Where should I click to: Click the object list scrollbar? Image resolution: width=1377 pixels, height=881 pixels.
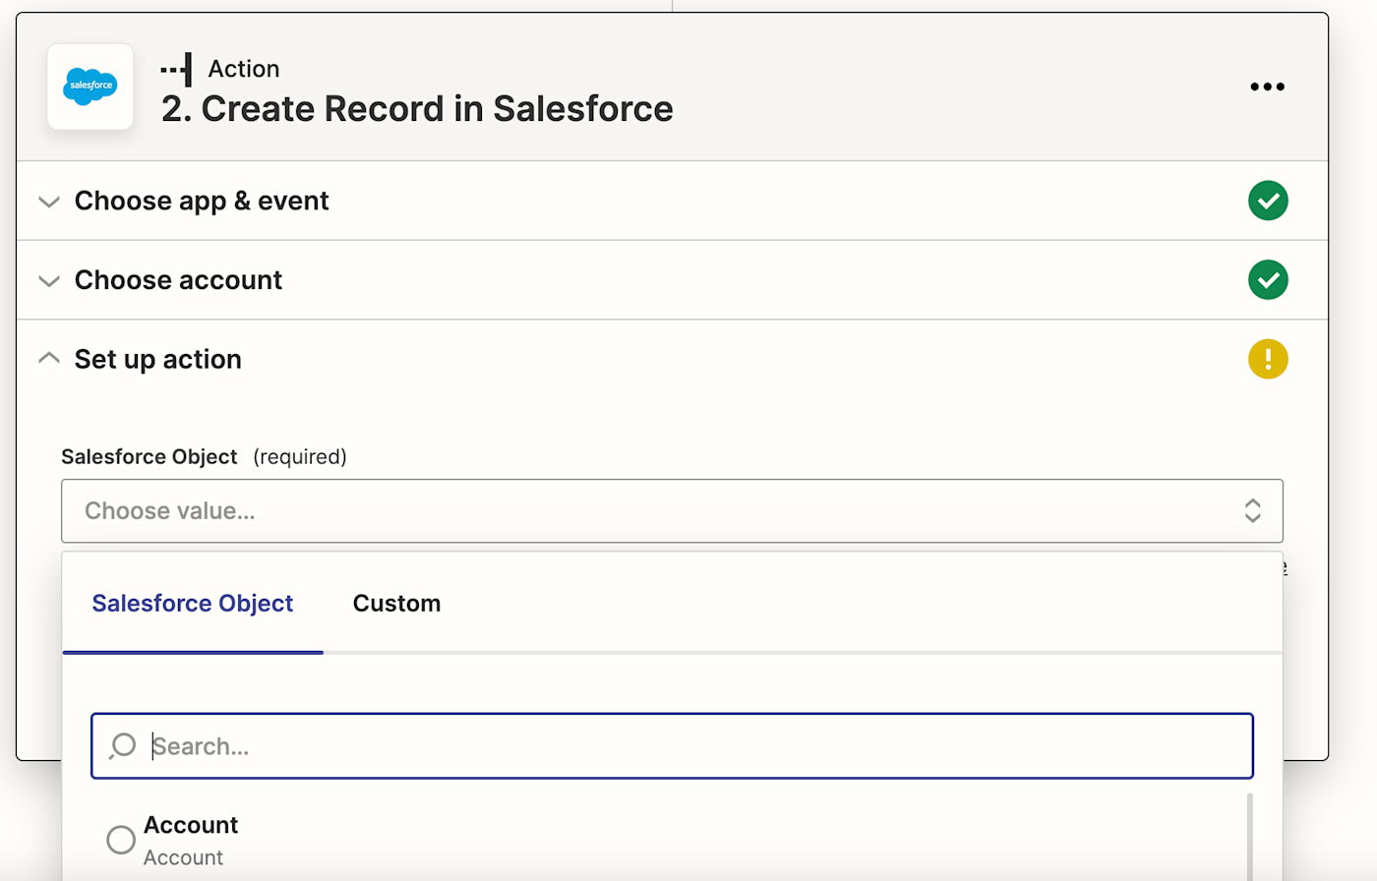click(x=1250, y=836)
